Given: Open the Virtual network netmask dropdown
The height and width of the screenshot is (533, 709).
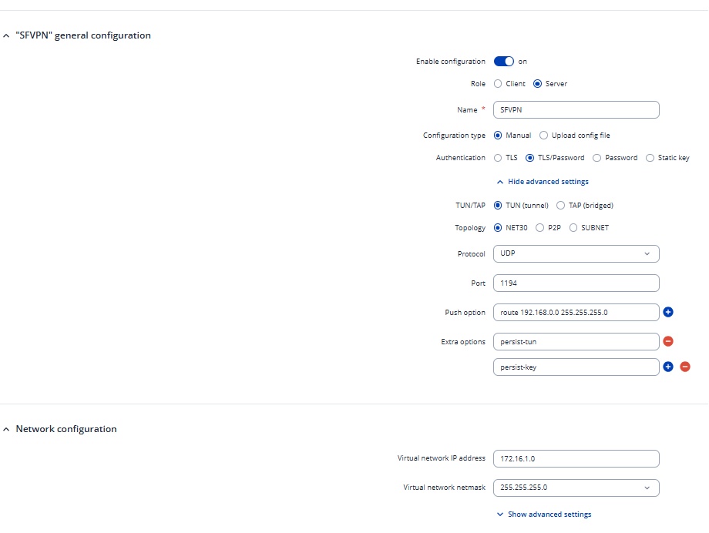Looking at the screenshot, I should click(x=576, y=488).
